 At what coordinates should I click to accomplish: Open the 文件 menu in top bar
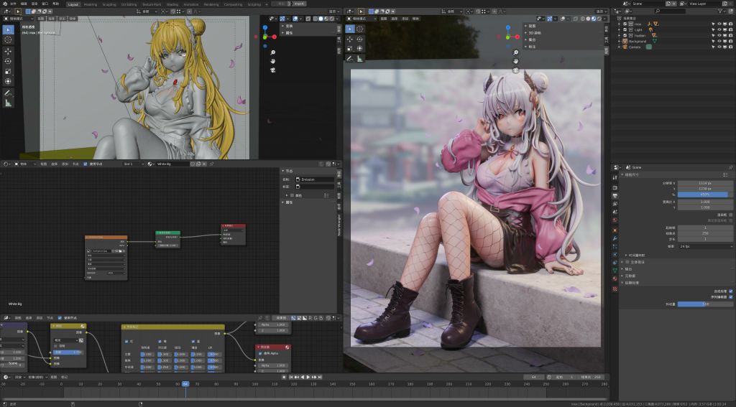(13, 4)
